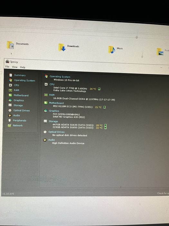Click the Operating System heading link
This screenshot has height=226, width=169.
(x=60, y=77)
